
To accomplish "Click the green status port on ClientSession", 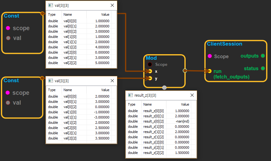I will pyautogui.click(x=263, y=68).
